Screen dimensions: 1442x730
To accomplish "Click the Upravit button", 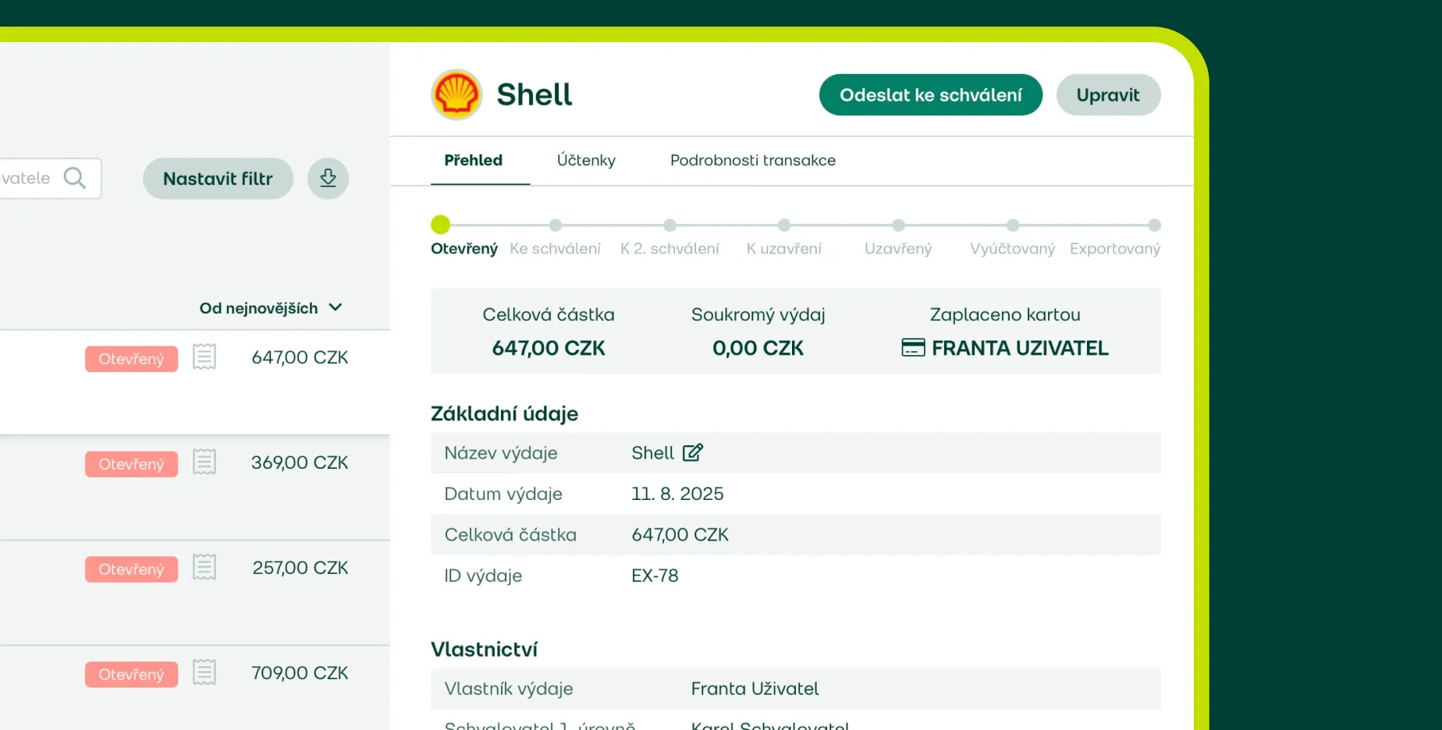I will coord(1108,94).
